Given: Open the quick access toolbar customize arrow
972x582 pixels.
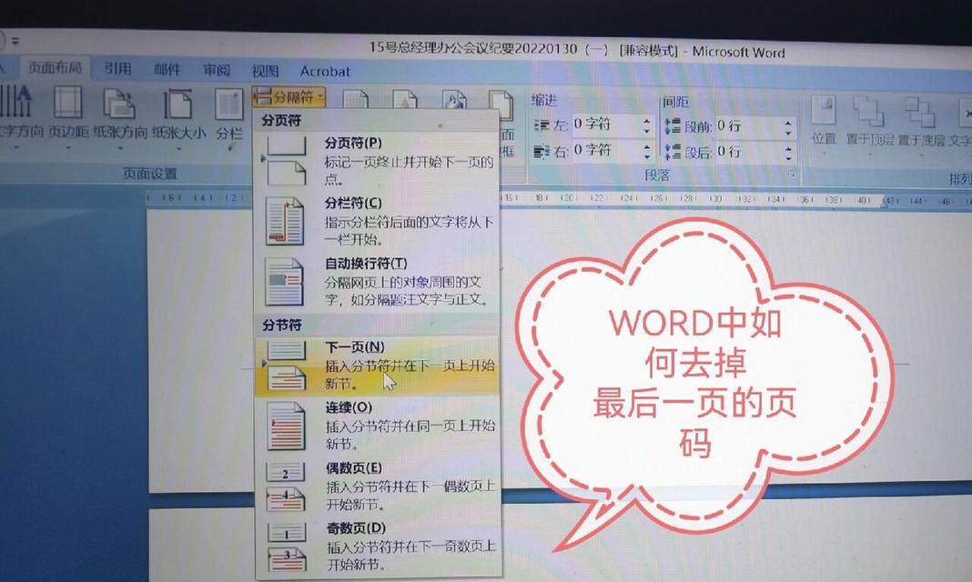Looking at the screenshot, I should click(x=15, y=41).
